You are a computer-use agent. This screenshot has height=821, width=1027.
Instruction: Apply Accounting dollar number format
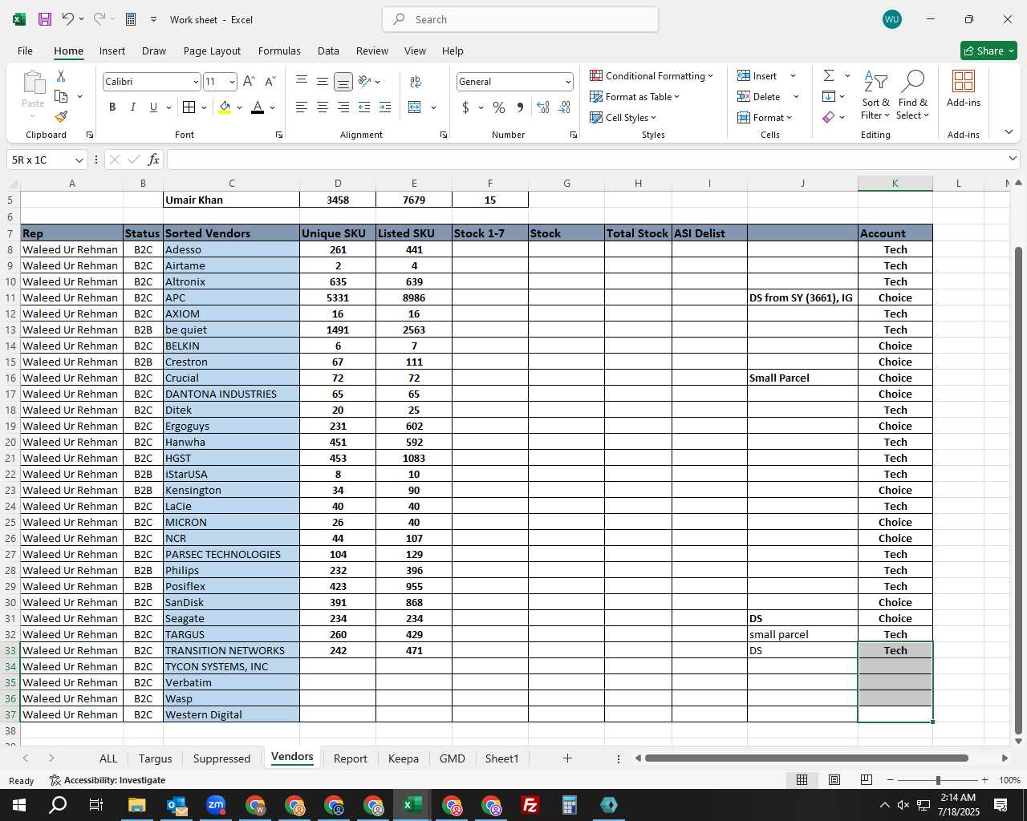[465, 107]
